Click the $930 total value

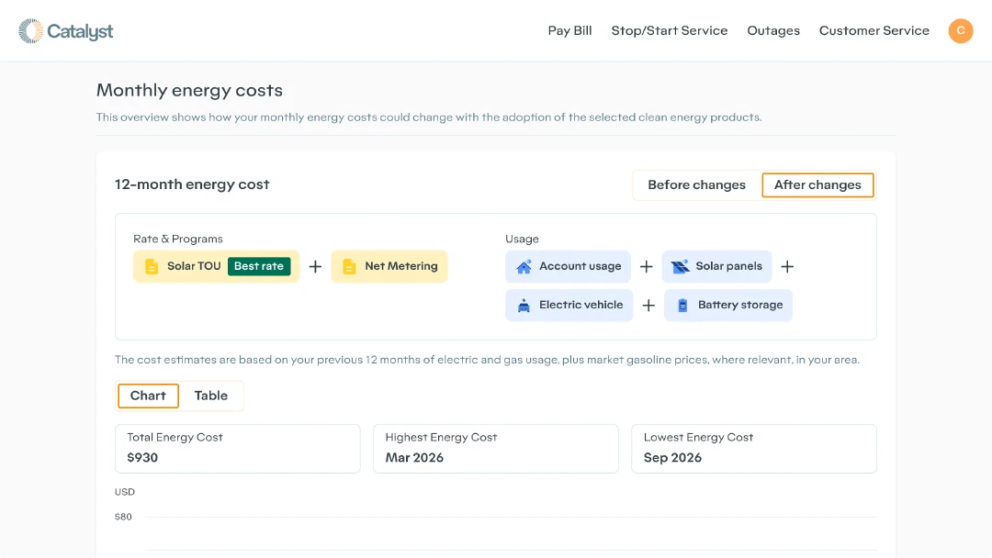click(142, 458)
